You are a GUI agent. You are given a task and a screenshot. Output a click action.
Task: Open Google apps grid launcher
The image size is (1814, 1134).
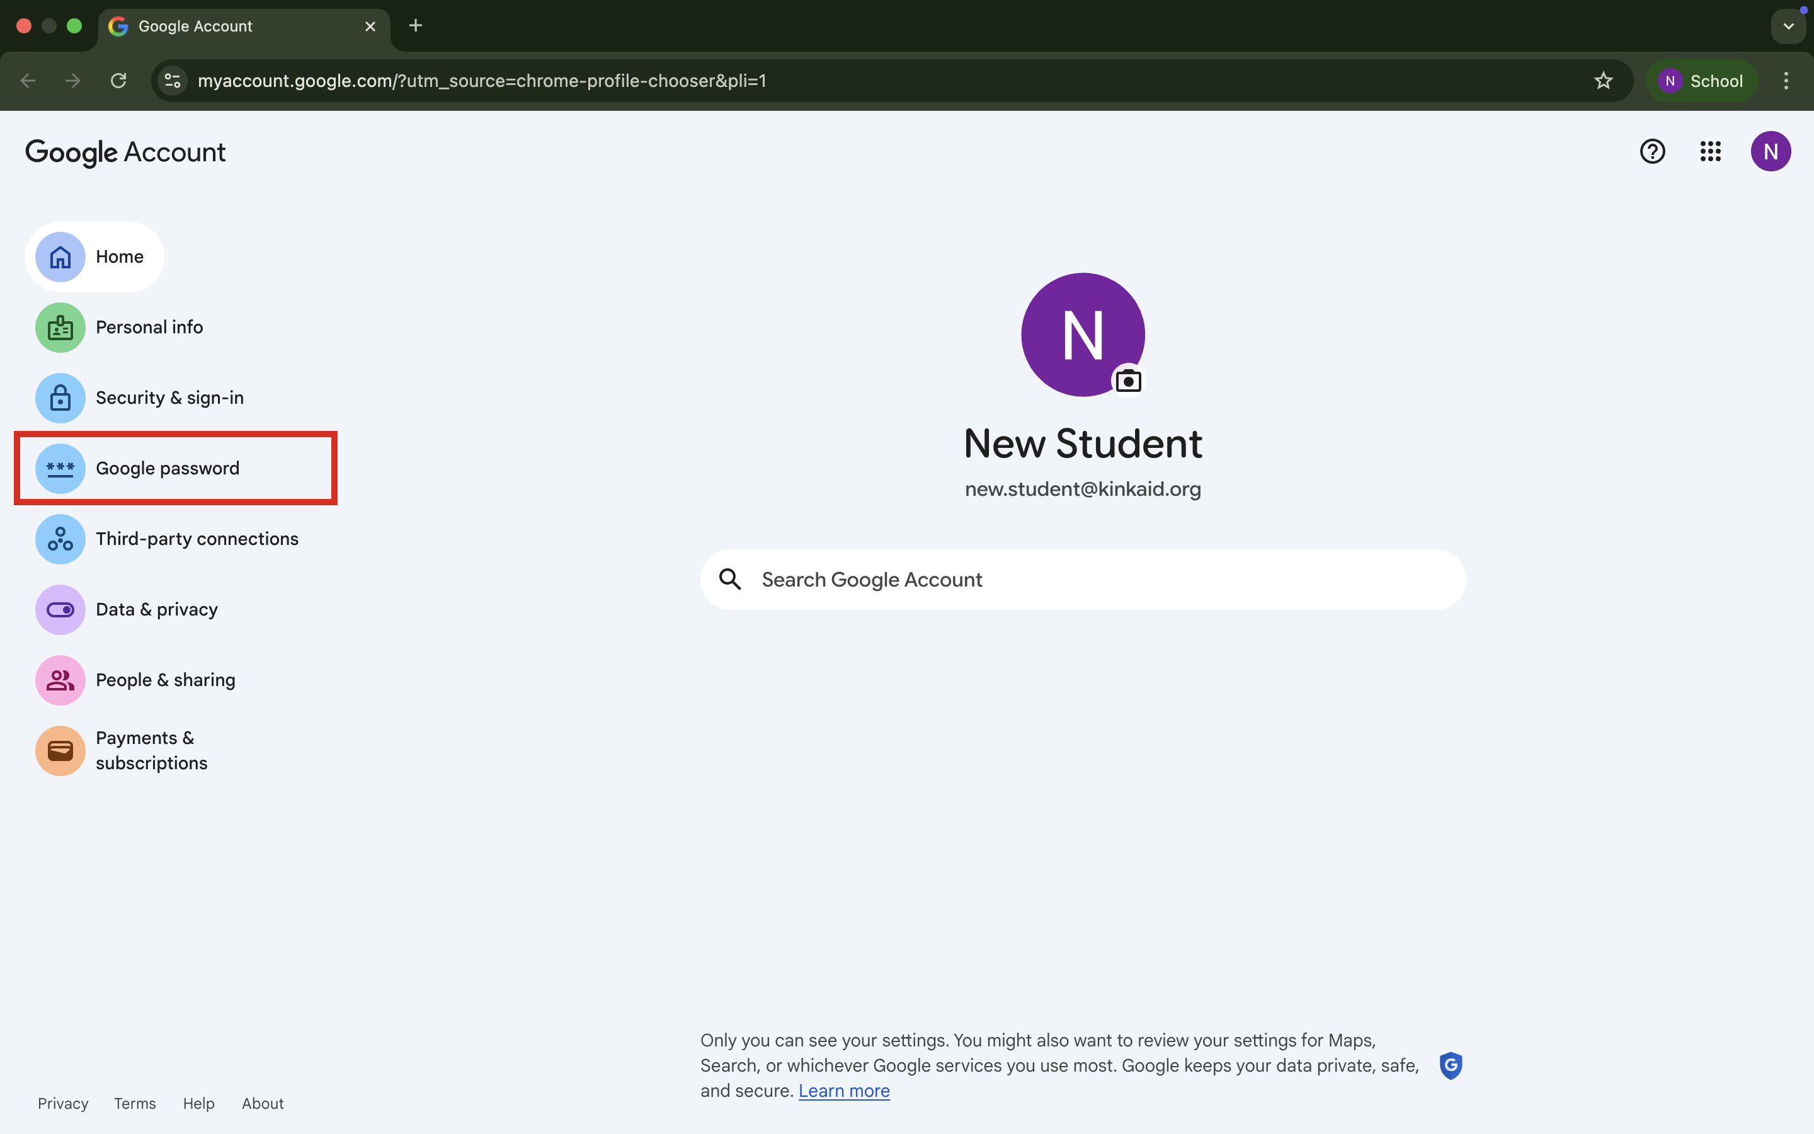(1710, 151)
